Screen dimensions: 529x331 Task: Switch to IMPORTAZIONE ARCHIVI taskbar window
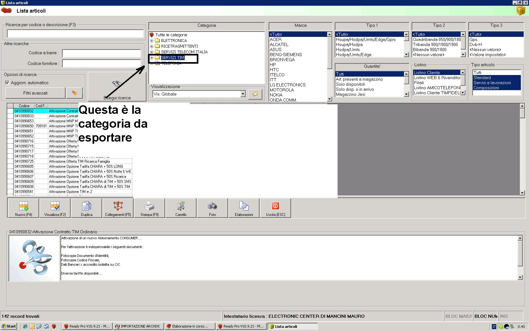[x=138, y=326]
